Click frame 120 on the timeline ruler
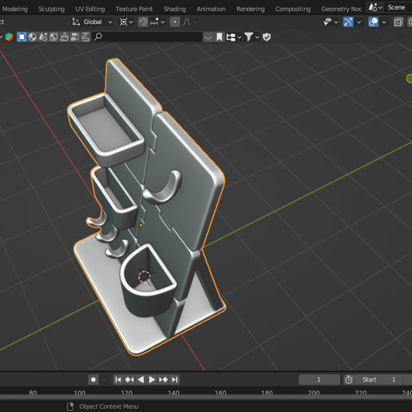Screen dimensions: 412x412 [x=126, y=393]
